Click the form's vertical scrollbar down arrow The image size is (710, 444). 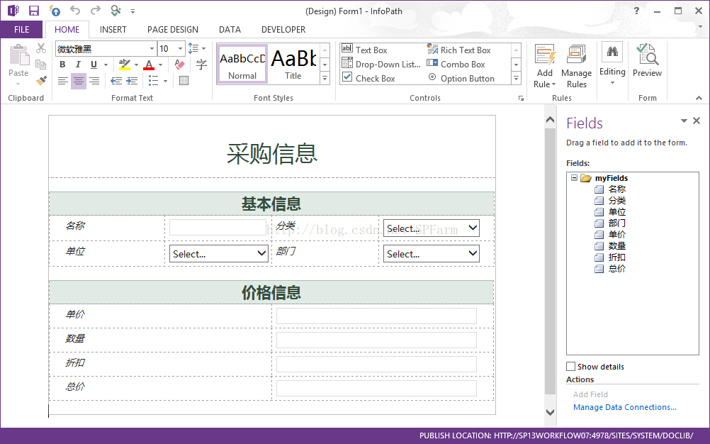coord(550,412)
